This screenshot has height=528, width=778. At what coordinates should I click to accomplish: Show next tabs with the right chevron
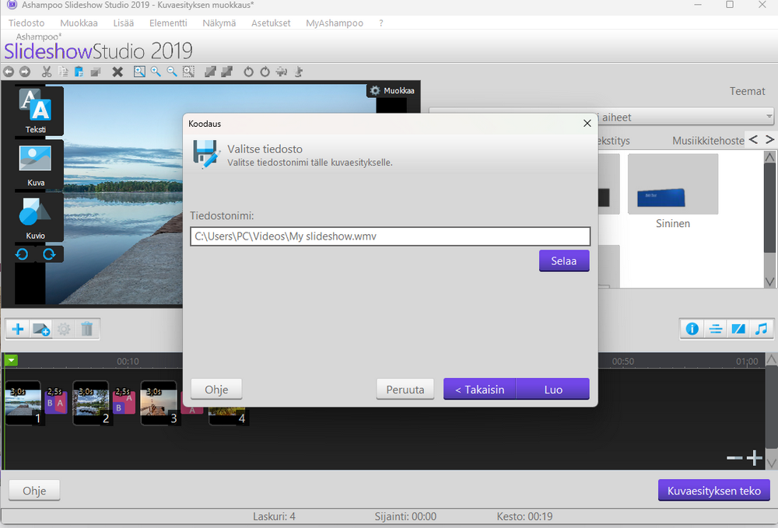[x=769, y=140]
